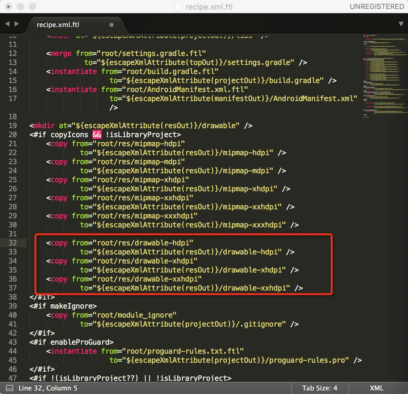Close the Sublime Text window
The image size is (408, 394).
click(x=9, y=6)
